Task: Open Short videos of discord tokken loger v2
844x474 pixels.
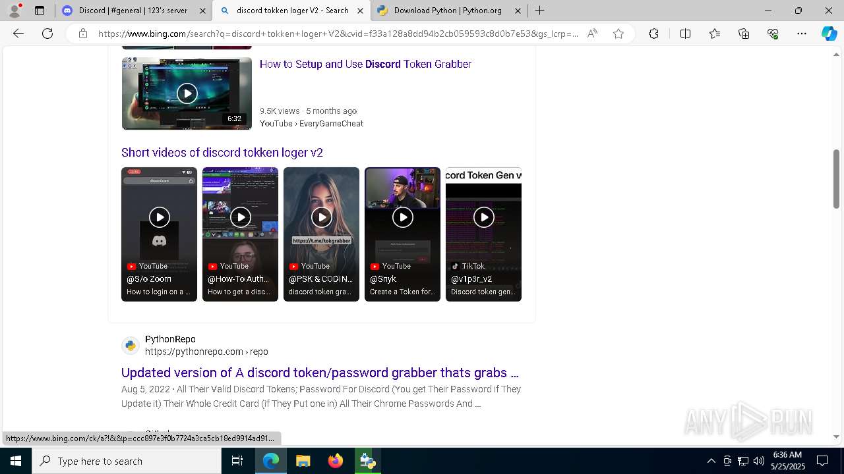Action: click(222, 152)
